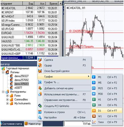Click the Настройки wrench icon

[x=40, y=118]
